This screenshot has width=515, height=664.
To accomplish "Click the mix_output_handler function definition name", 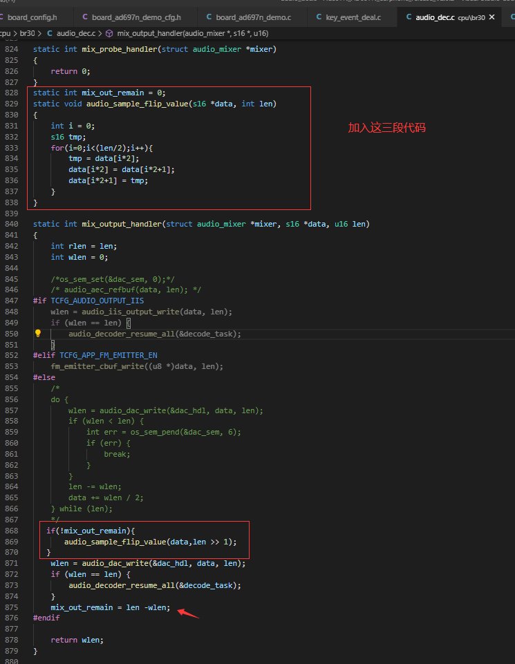I will pyautogui.click(x=122, y=224).
